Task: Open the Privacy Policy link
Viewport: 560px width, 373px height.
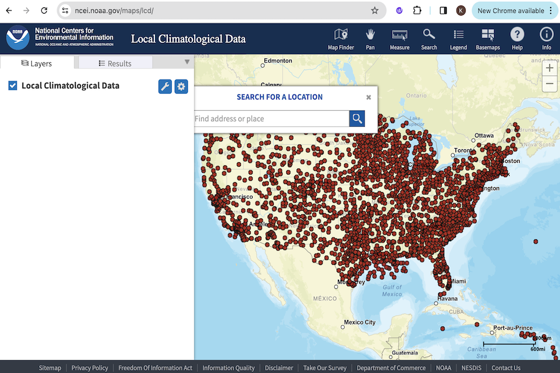Action: [x=90, y=367]
